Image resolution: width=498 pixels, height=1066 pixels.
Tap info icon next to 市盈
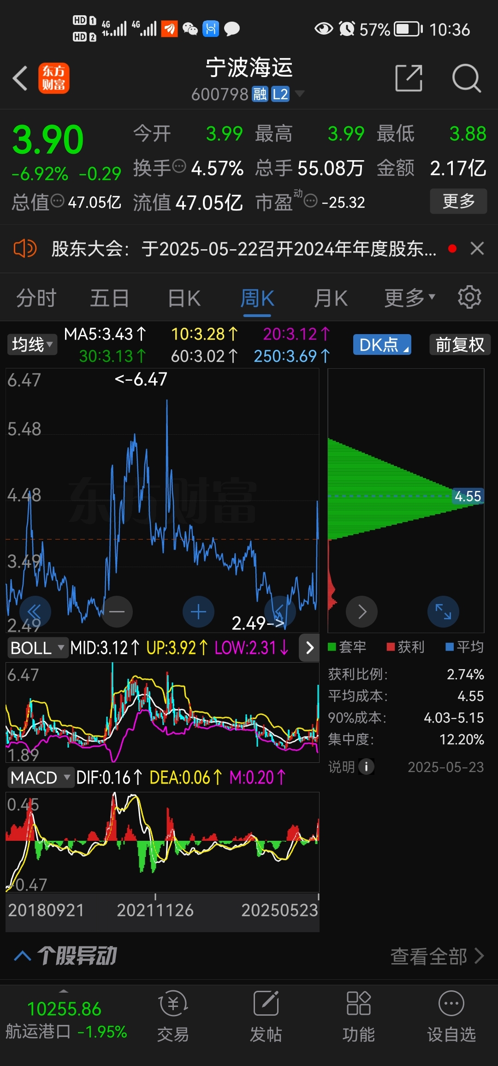311,201
